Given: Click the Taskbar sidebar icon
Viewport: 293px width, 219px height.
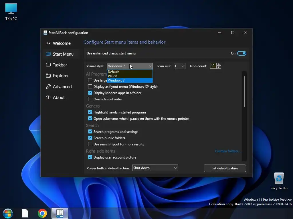Looking at the screenshot, I should [48, 65].
